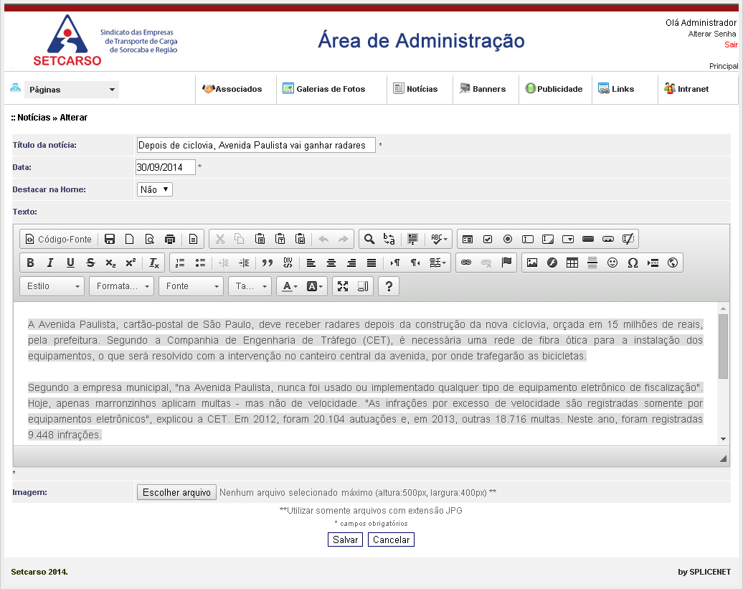Insert a Link with chain icon
The image size is (743, 589).
466,263
